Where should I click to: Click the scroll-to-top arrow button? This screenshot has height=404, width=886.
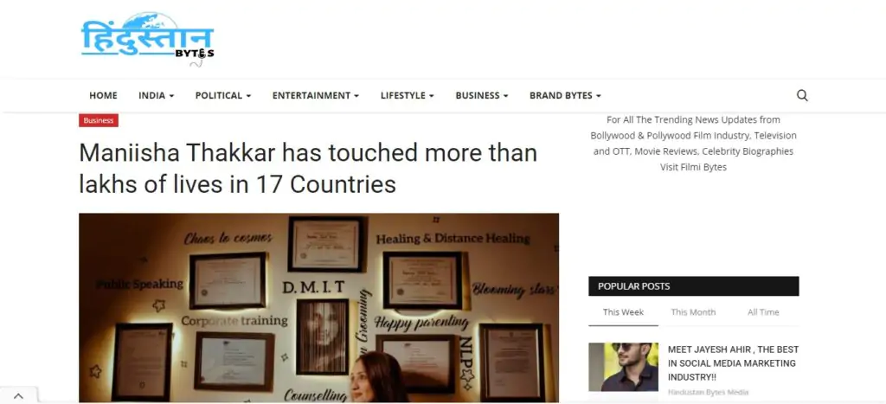(x=17, y=396)
